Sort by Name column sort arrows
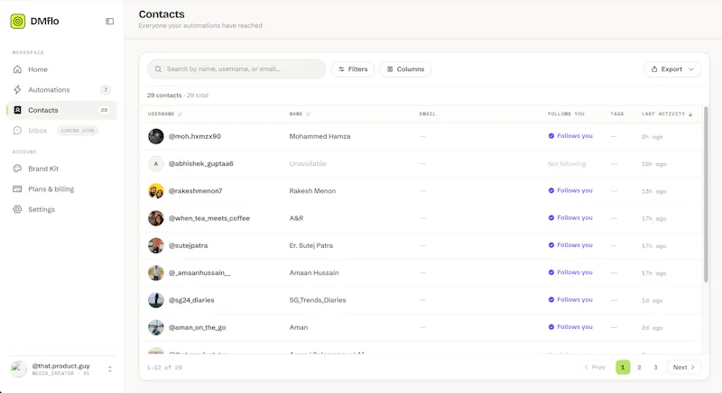 [308, 114]
